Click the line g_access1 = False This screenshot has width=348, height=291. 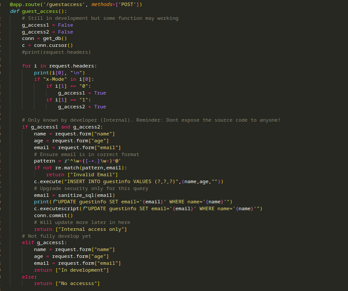[x=47, y=25]
